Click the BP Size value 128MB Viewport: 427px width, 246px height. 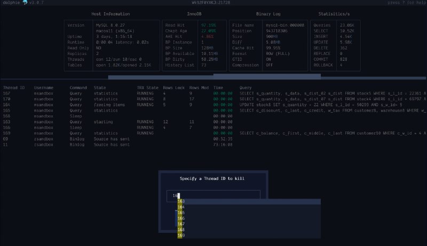[x=207, y=48]
